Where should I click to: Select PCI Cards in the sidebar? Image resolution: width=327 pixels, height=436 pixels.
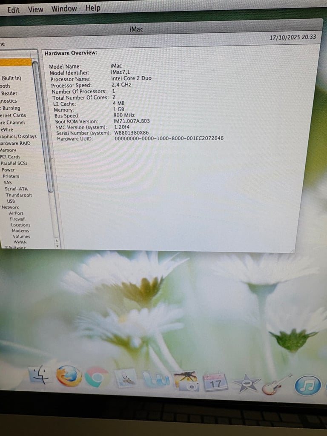(x=10, y=157)
